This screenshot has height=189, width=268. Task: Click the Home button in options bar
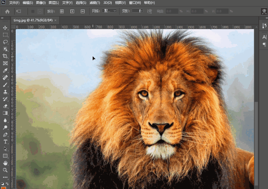pyautogui.click(x=7, y=11)
